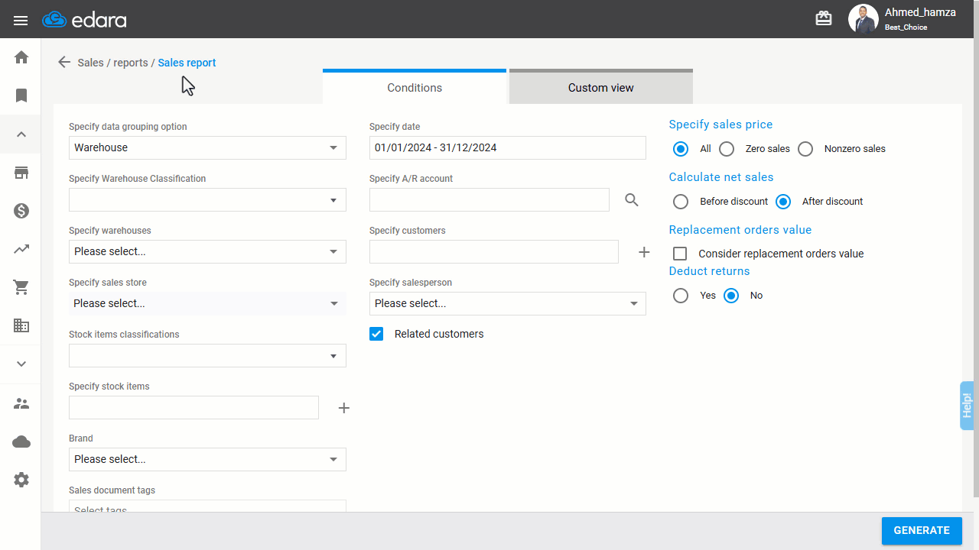Click the Specify stock items input
Screen dimensions: 979x550
tap(194, 407)
